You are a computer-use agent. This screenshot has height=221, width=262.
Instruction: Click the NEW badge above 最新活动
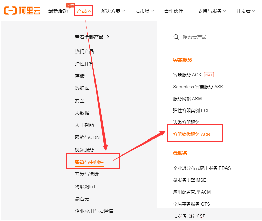[70, 5]
